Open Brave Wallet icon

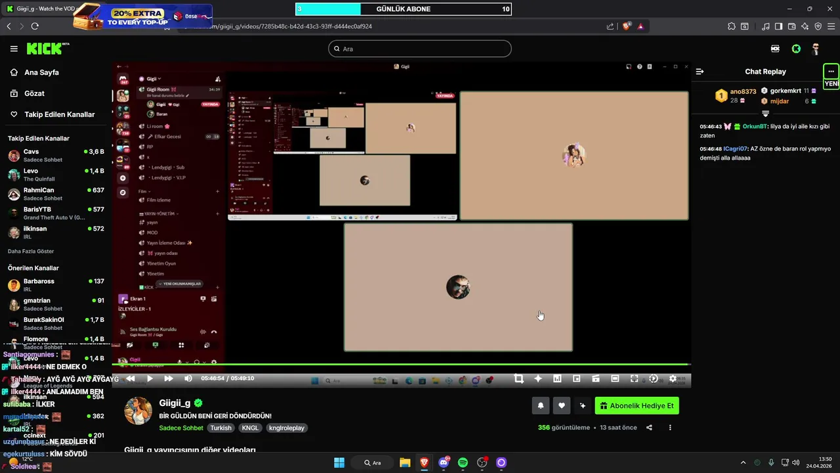coord(791,26)
